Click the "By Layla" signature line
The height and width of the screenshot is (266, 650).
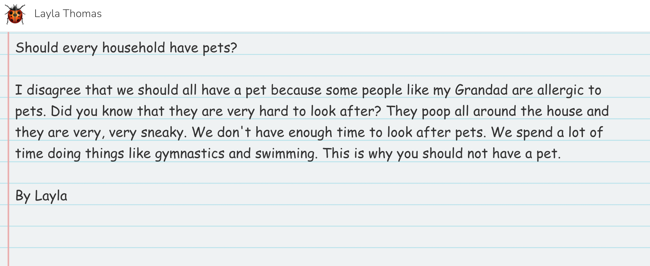tap(41, 196)
